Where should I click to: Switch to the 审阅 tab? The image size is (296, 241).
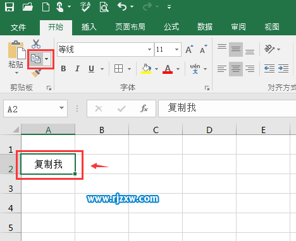pos(238,27)
